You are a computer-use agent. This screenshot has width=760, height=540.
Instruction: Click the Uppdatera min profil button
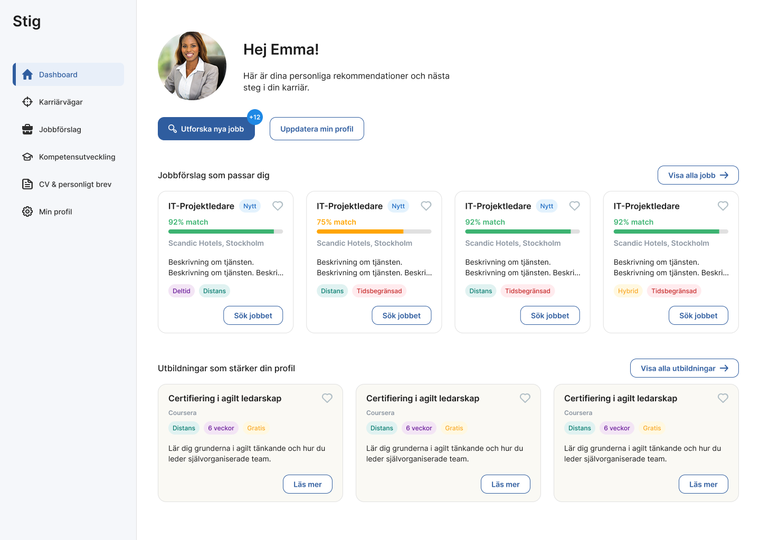tap(317, 128)
